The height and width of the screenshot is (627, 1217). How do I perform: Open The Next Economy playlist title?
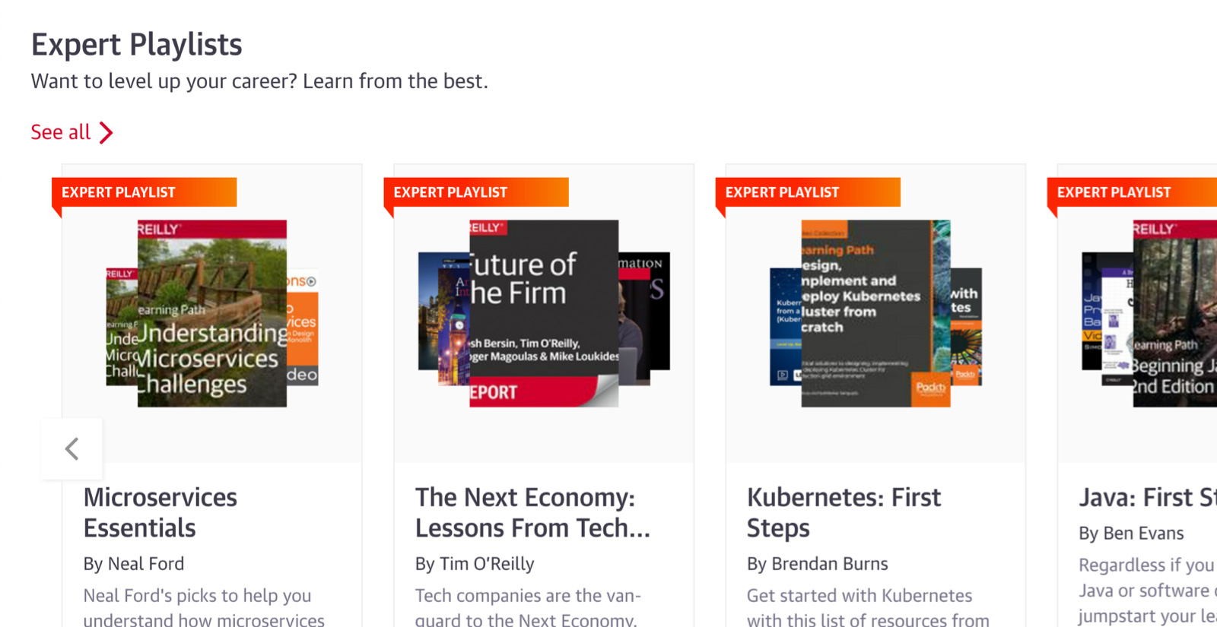(x=532, y=512)
